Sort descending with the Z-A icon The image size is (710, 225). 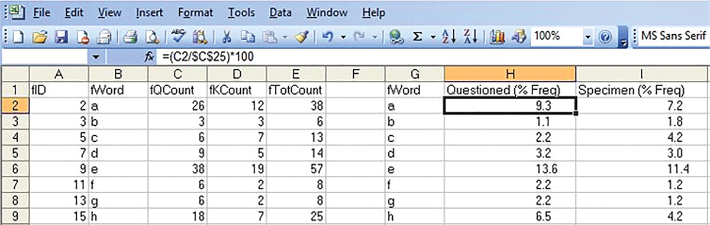tap(471, 37)
